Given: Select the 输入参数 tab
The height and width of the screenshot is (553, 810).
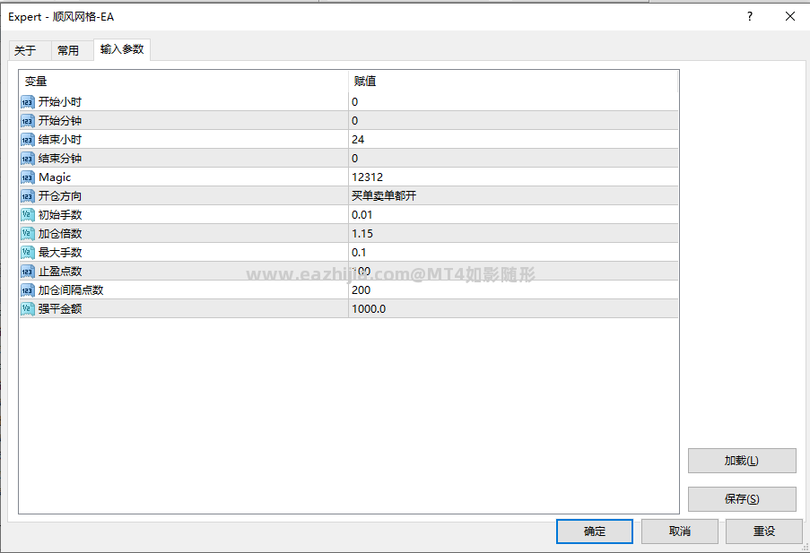Looking at the screenshot, I should [122, 49].
